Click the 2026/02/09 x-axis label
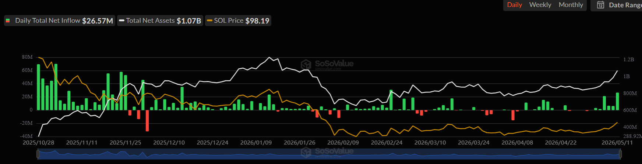Screen dimensions: 642x164 click(343, 143)
